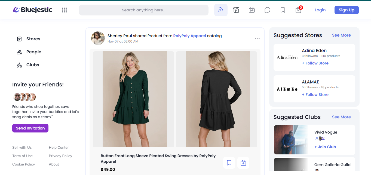Click the ALAMAE store logo
This screenshot has height=175, width=371.
287,89
